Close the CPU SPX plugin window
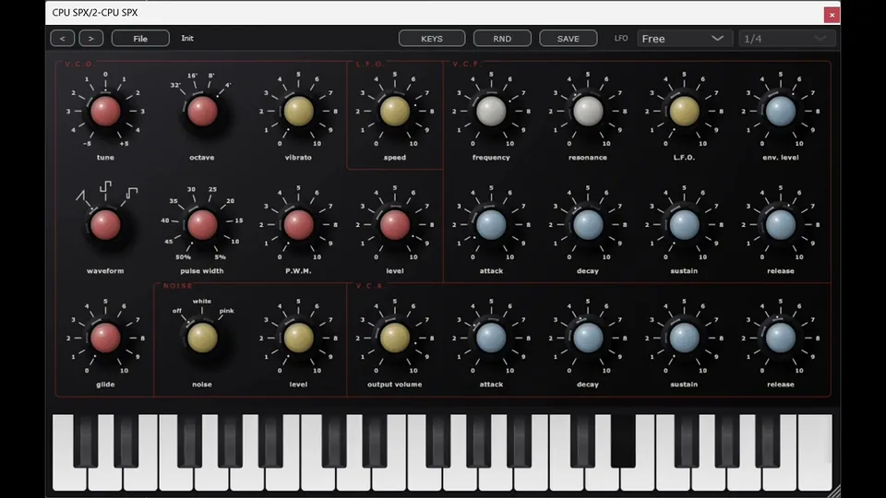This screenshot has height=498, width=886. 832,16
